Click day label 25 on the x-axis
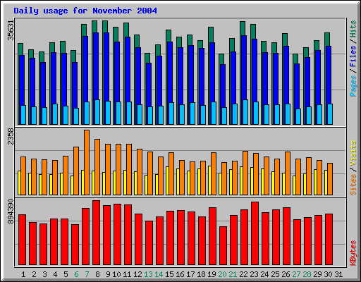Image resolution: width=361 pixels, height=282 pixels. 275,274
